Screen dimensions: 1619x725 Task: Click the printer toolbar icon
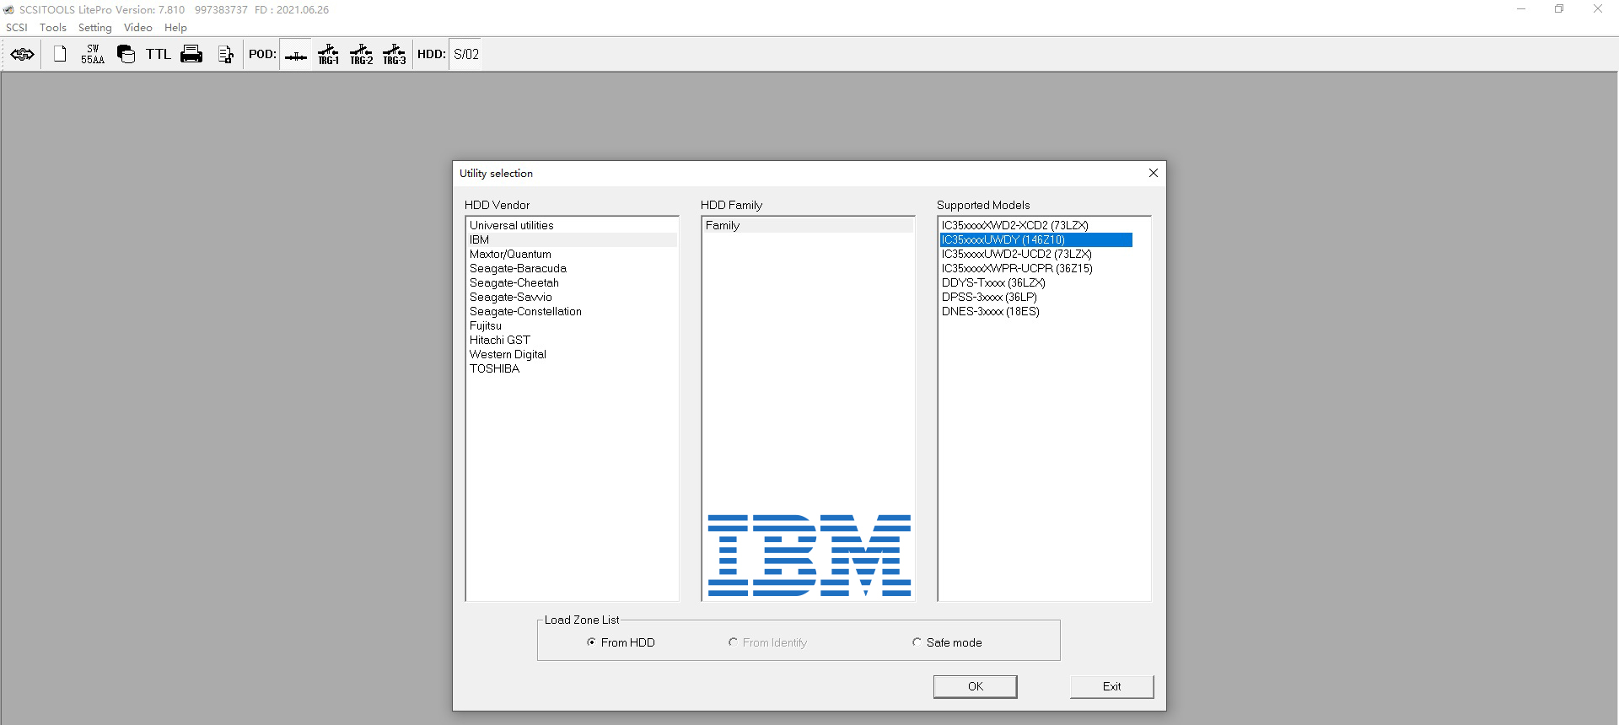click(191, 55)
